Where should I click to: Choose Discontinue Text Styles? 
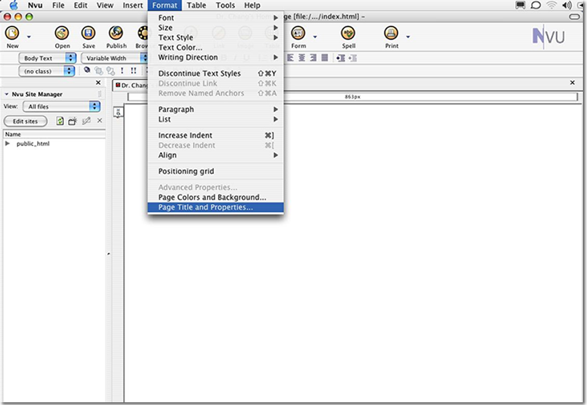tap(215, 73)
